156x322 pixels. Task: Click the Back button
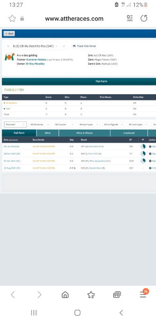[9, 33]
